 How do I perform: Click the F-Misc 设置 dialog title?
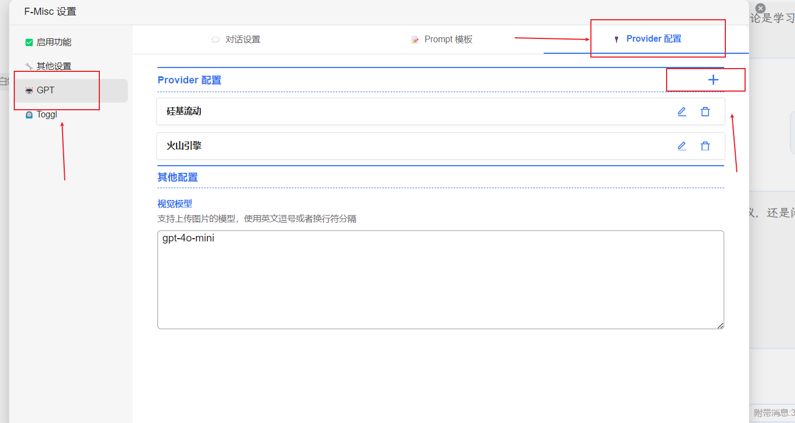click(x=50, y=12)
